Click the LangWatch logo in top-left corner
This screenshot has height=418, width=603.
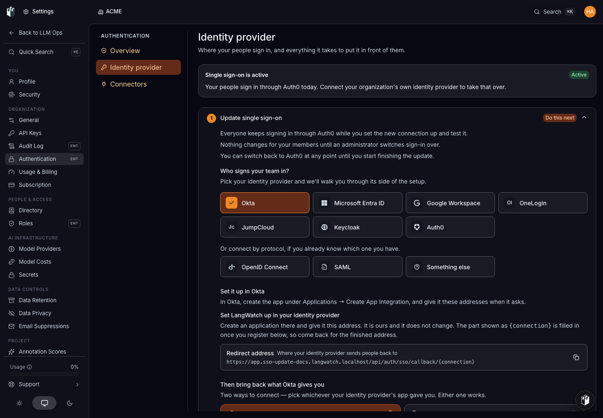(11, 12)
